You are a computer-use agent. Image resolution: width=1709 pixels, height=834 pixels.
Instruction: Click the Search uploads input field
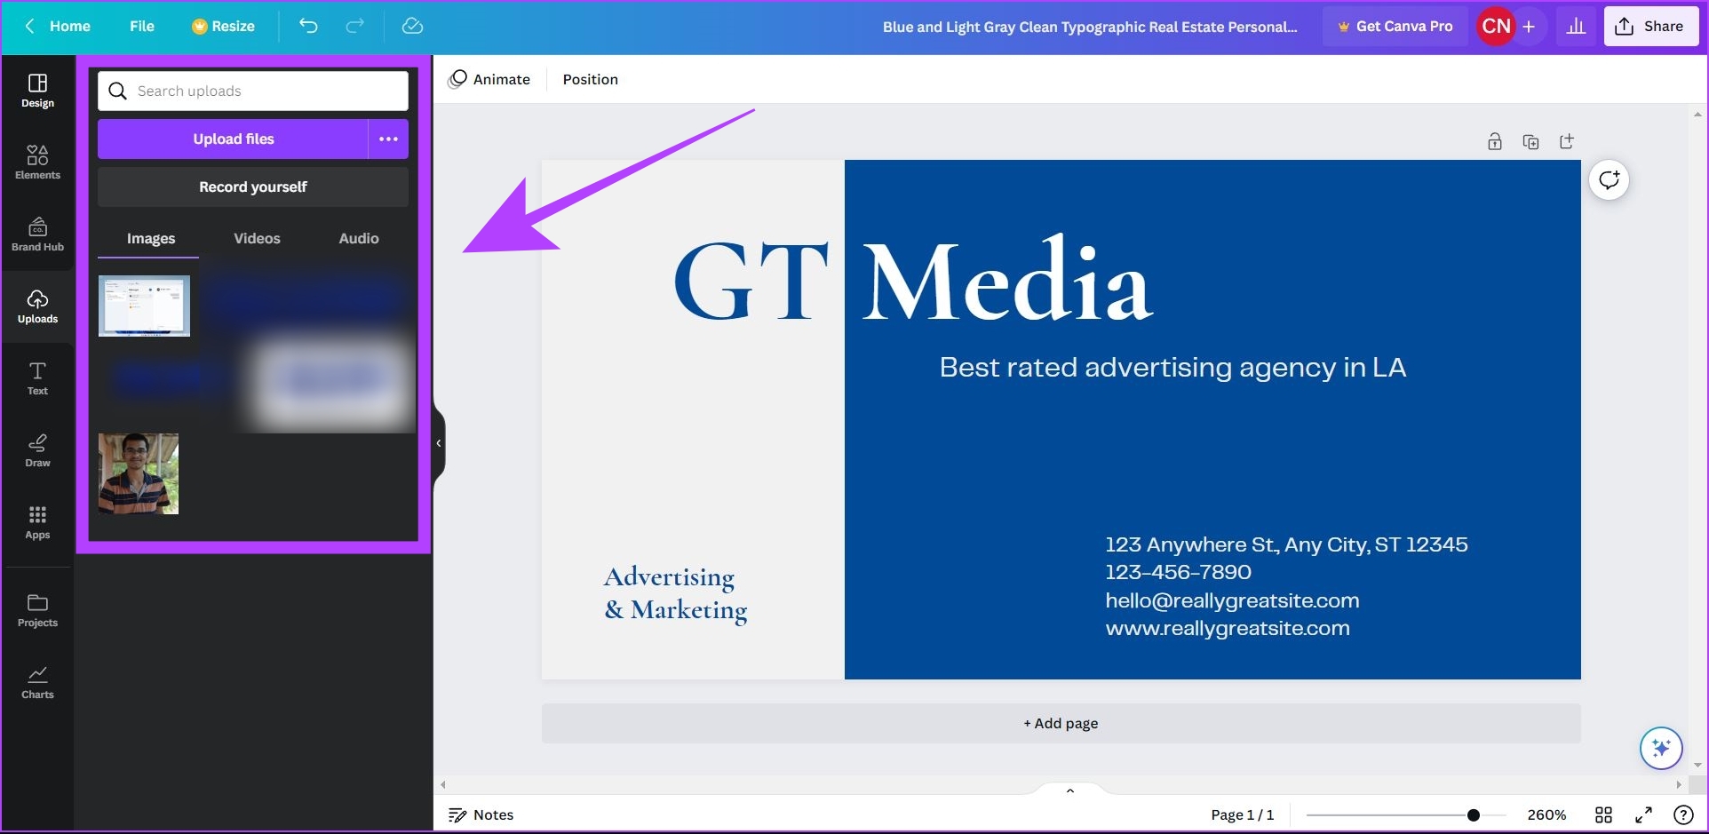[266, 91]
